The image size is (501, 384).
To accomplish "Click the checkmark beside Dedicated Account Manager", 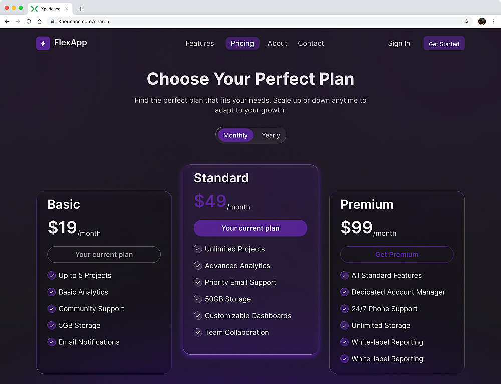I will pyautogui.click(x=344, y=292).
